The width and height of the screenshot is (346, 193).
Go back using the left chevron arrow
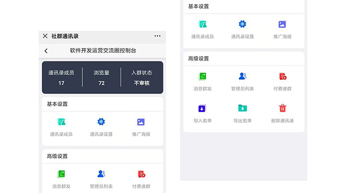(46, 51)
